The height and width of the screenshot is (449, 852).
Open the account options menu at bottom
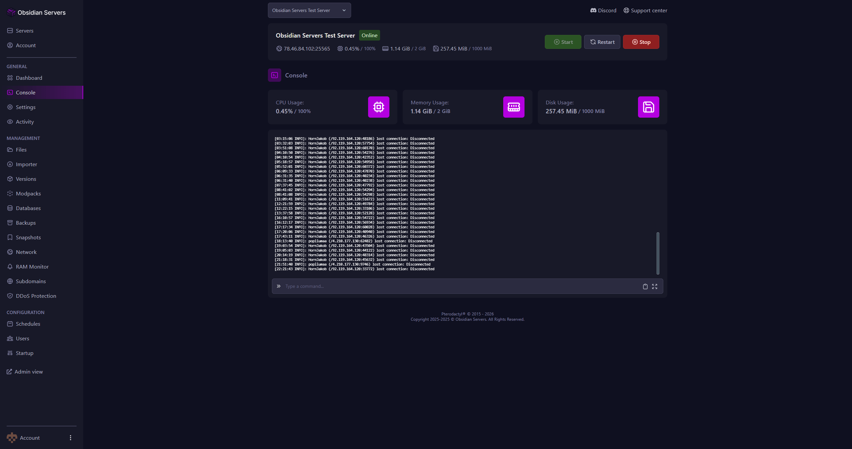tap(70, 438)
